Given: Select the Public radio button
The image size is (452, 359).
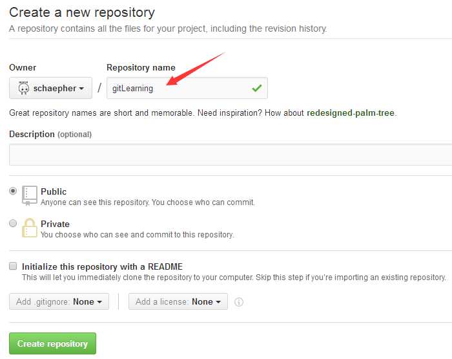Looking at the screenshot, I should pyautogui.click(x=13, y=191).
